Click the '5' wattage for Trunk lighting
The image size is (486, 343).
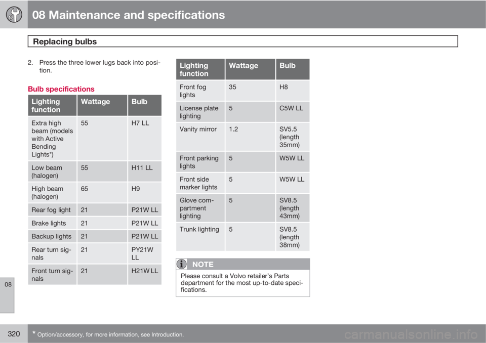pos(231,229)
